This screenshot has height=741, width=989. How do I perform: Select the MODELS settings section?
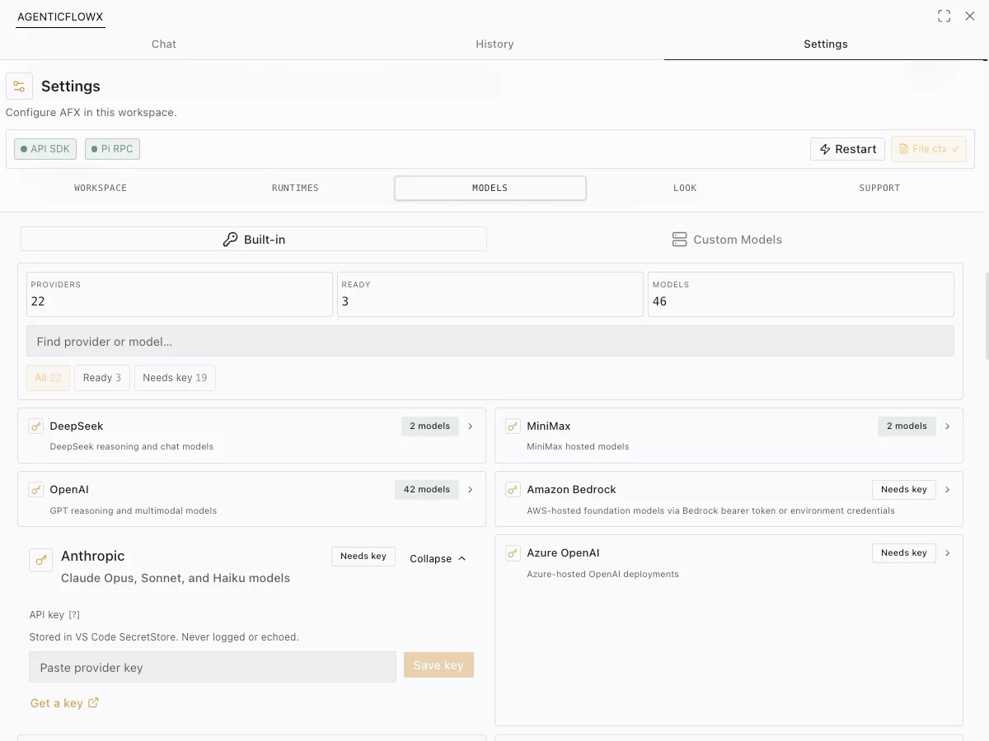point(490,189)
